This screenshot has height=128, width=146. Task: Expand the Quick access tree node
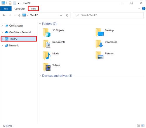click(2, 26)
